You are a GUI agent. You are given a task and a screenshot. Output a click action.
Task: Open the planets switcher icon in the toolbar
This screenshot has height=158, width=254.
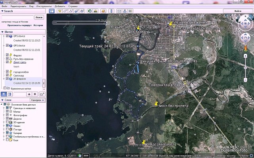tap(103, 11)
